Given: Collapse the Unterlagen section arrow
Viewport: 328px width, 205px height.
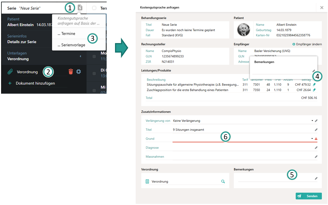Looking at the screenshot, I should click(80, 56).
